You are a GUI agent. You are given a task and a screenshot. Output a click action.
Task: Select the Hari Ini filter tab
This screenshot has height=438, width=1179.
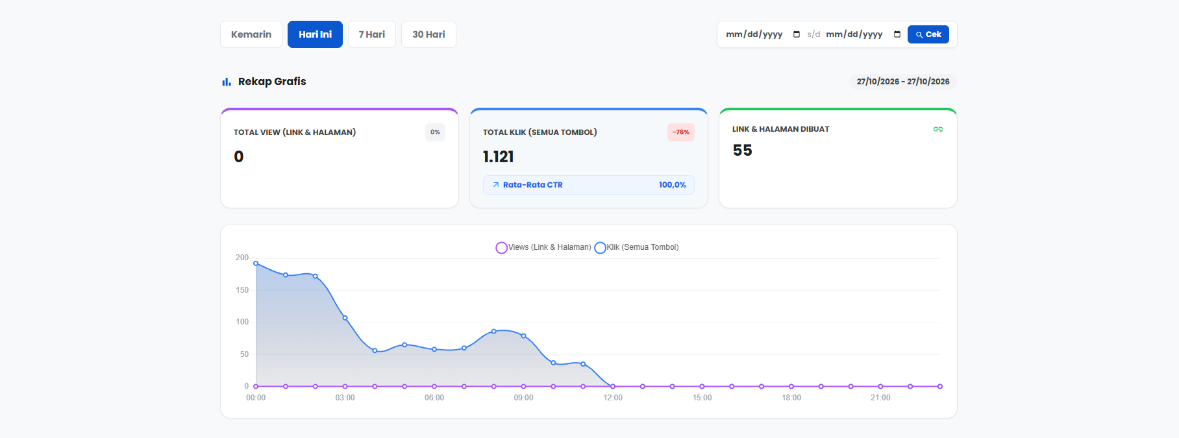coord(315,34)
